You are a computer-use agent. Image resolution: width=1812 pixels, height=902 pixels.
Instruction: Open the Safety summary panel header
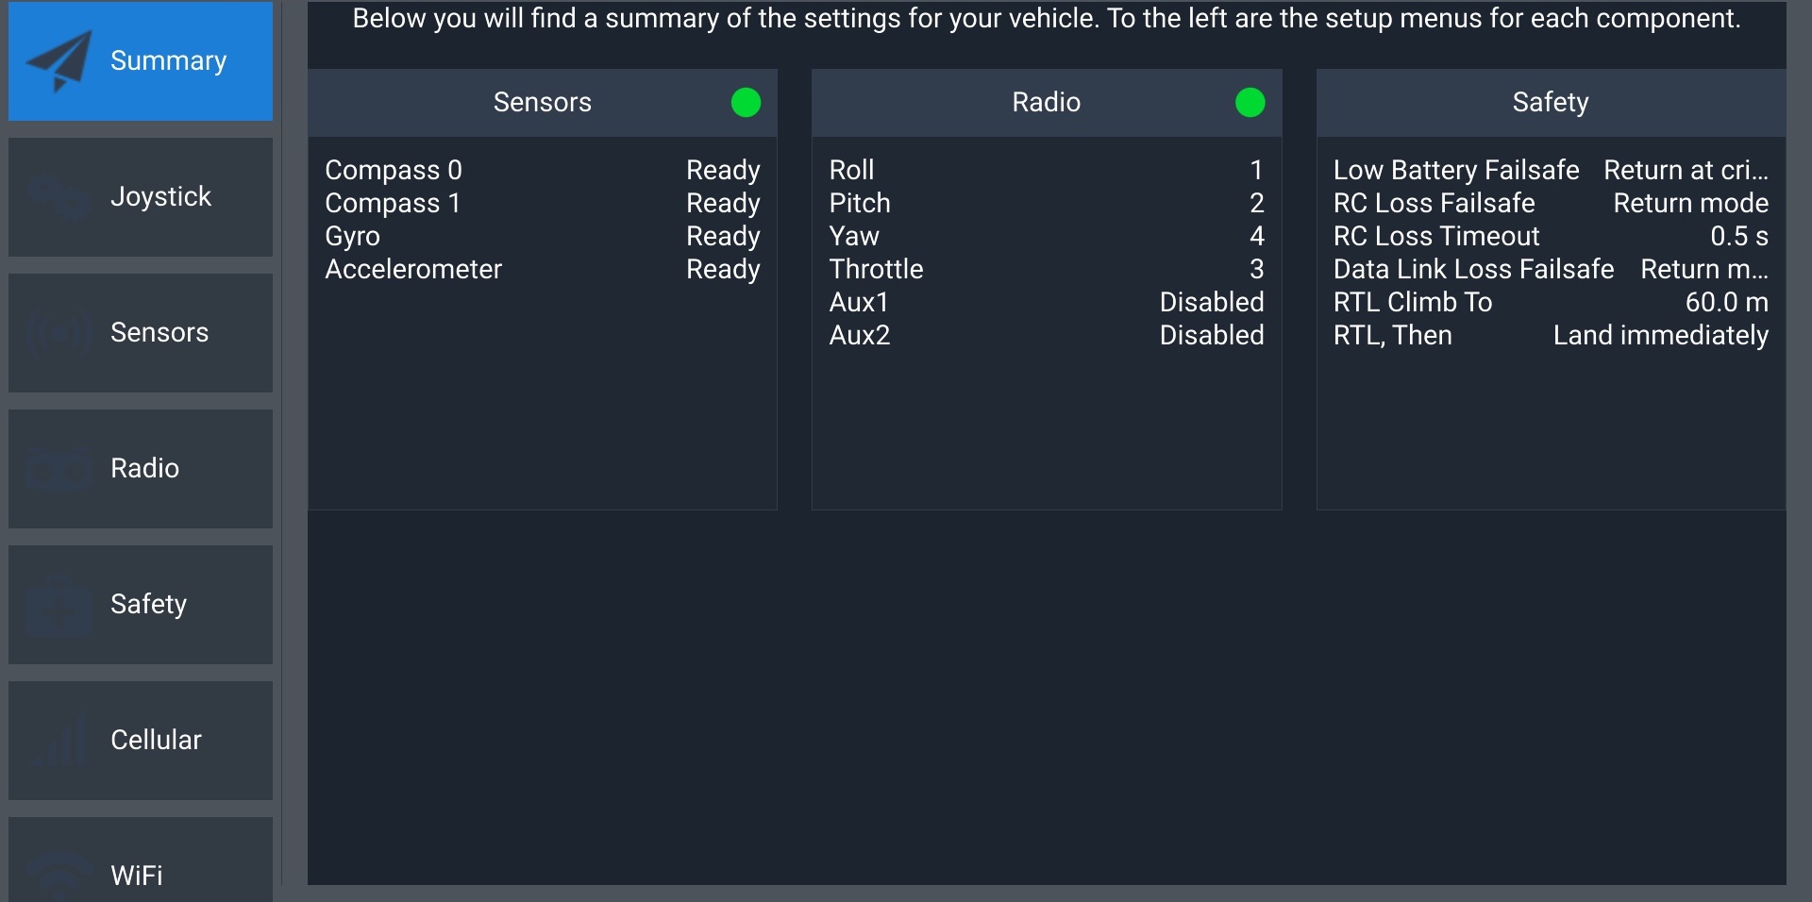click(x=1550, y=102)
